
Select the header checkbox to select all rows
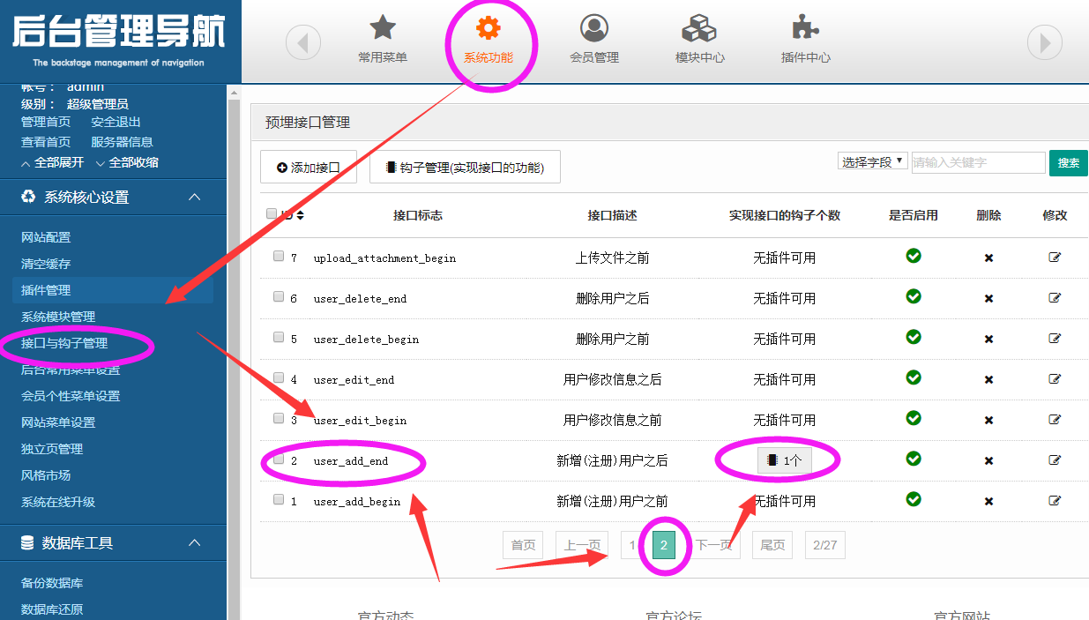[x=271, y=213]
